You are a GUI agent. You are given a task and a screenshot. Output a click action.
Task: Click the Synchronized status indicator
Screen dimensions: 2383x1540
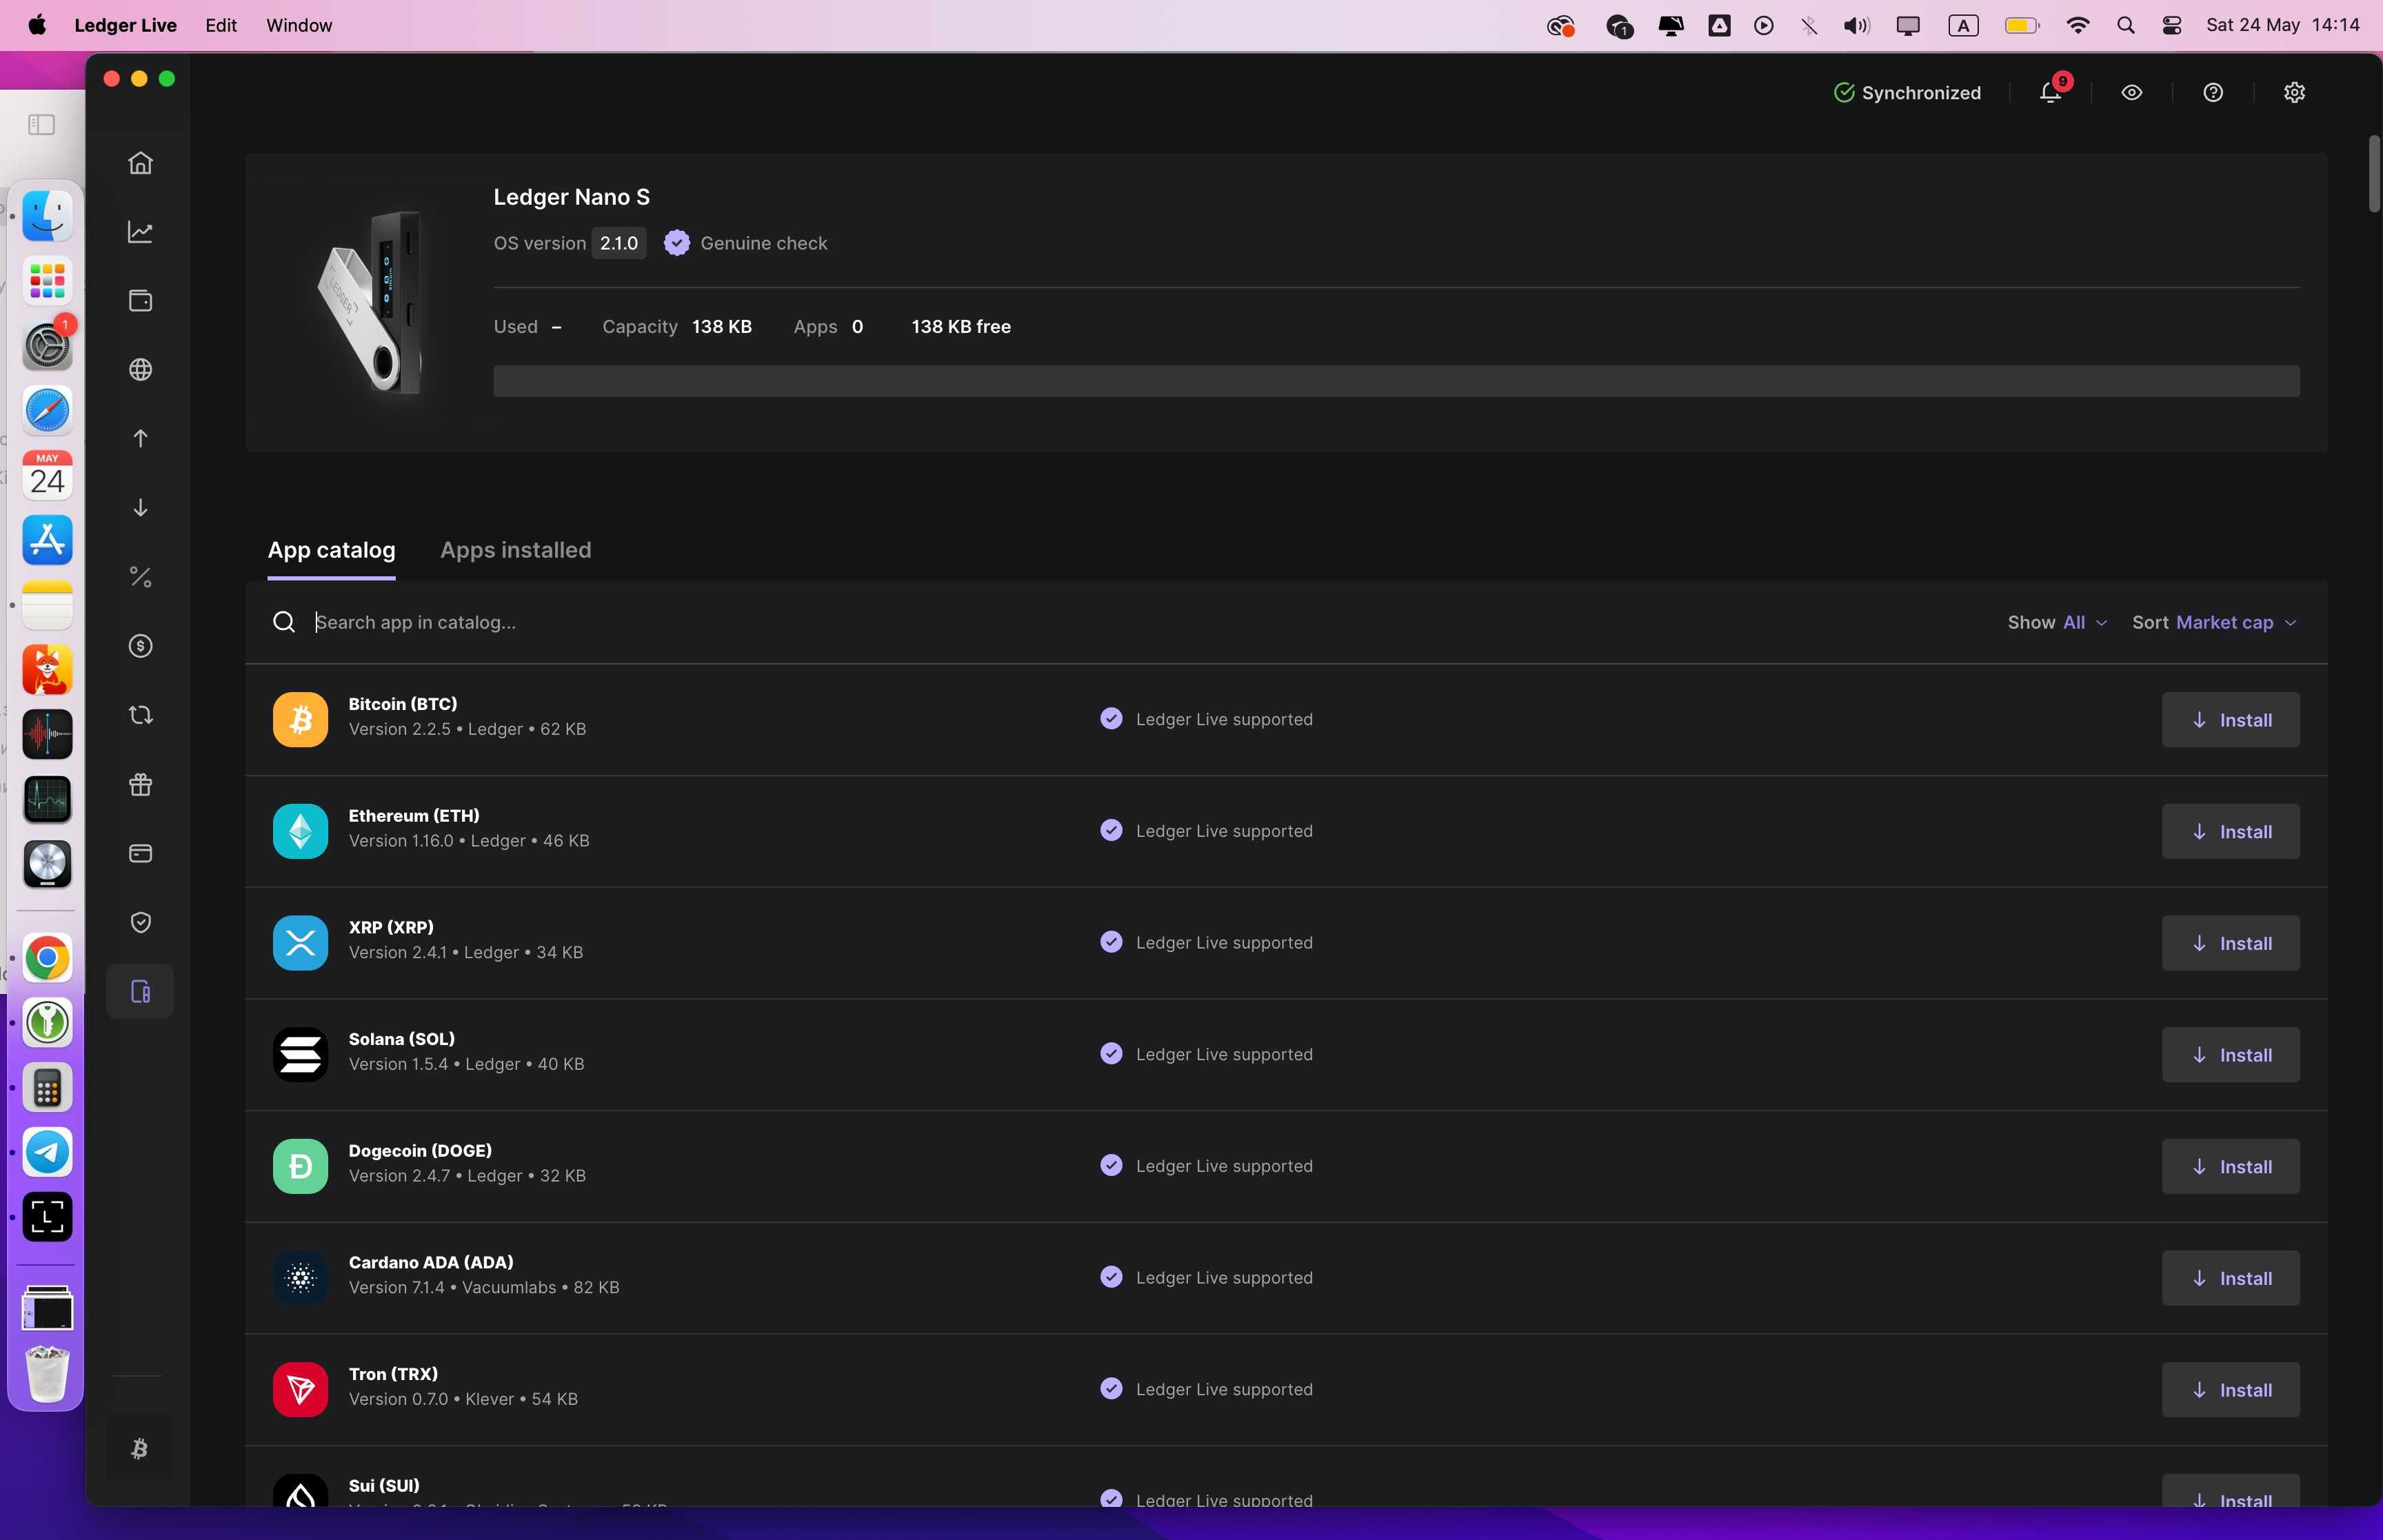(x=1907, y=92)
